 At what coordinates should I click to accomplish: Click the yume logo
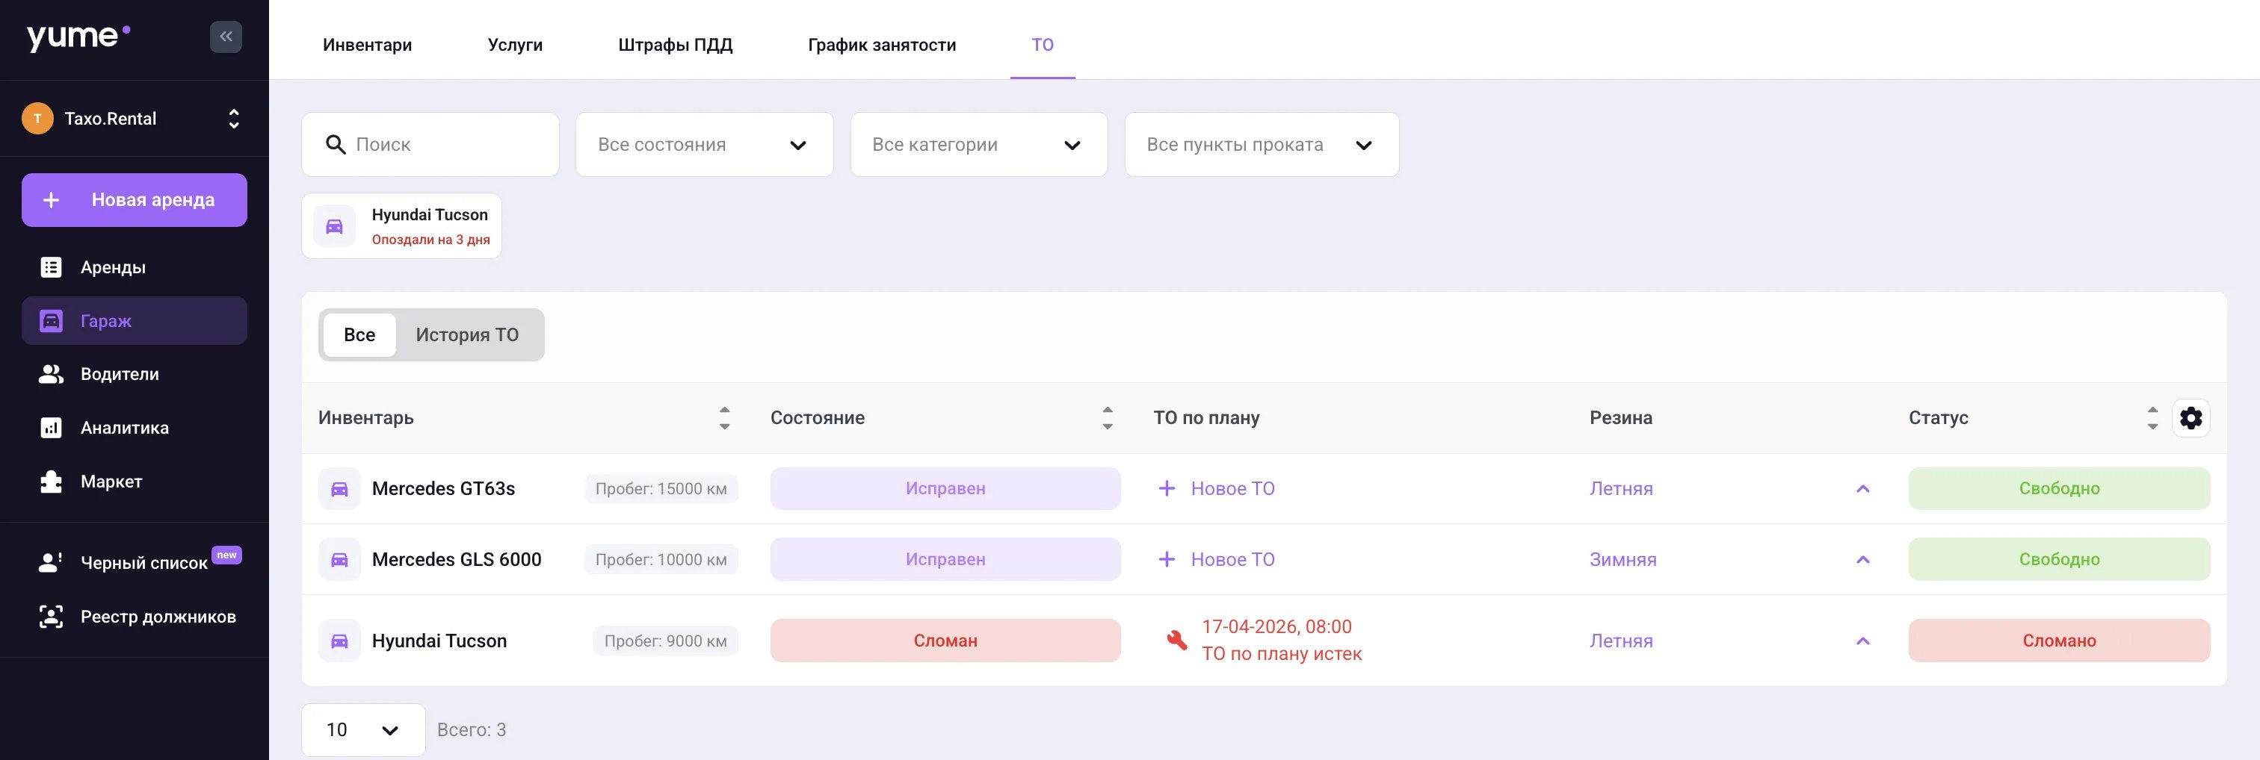point(78,37)
